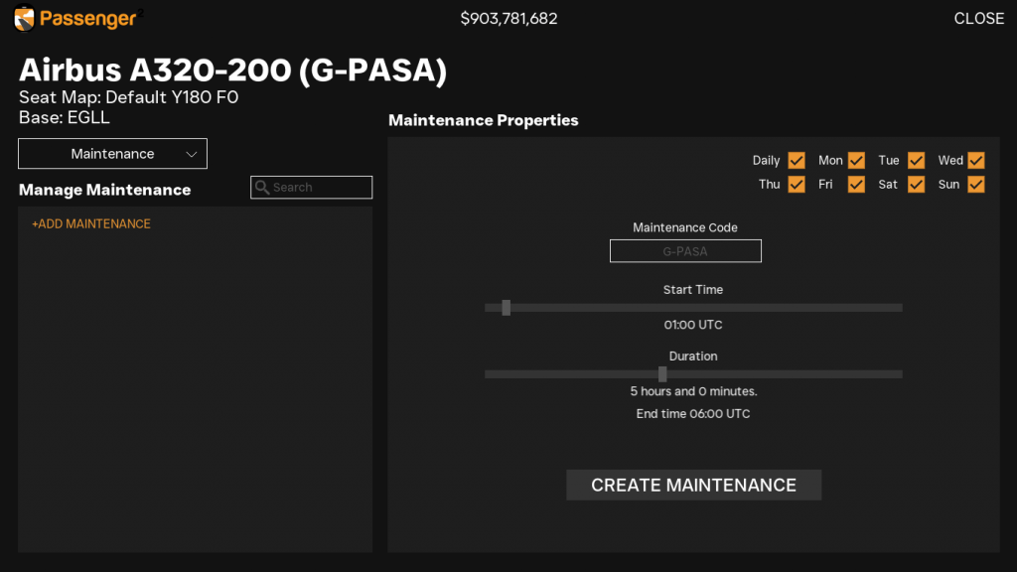Uncheck the Tue checkbox

(x=916, y=161)
